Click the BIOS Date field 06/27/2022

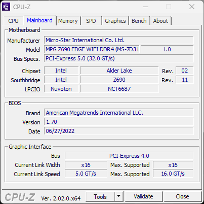point(119,131)
